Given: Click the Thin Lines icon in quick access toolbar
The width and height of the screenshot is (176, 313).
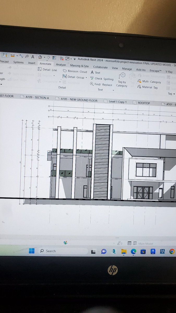Looking at the screenshot, I should tap(54, 58).
